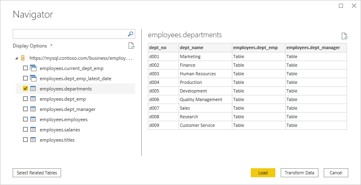This screenshot has width=361, height=185.
Task: Collapse the mysql.contoso.com database node
Action: [16, 58]
